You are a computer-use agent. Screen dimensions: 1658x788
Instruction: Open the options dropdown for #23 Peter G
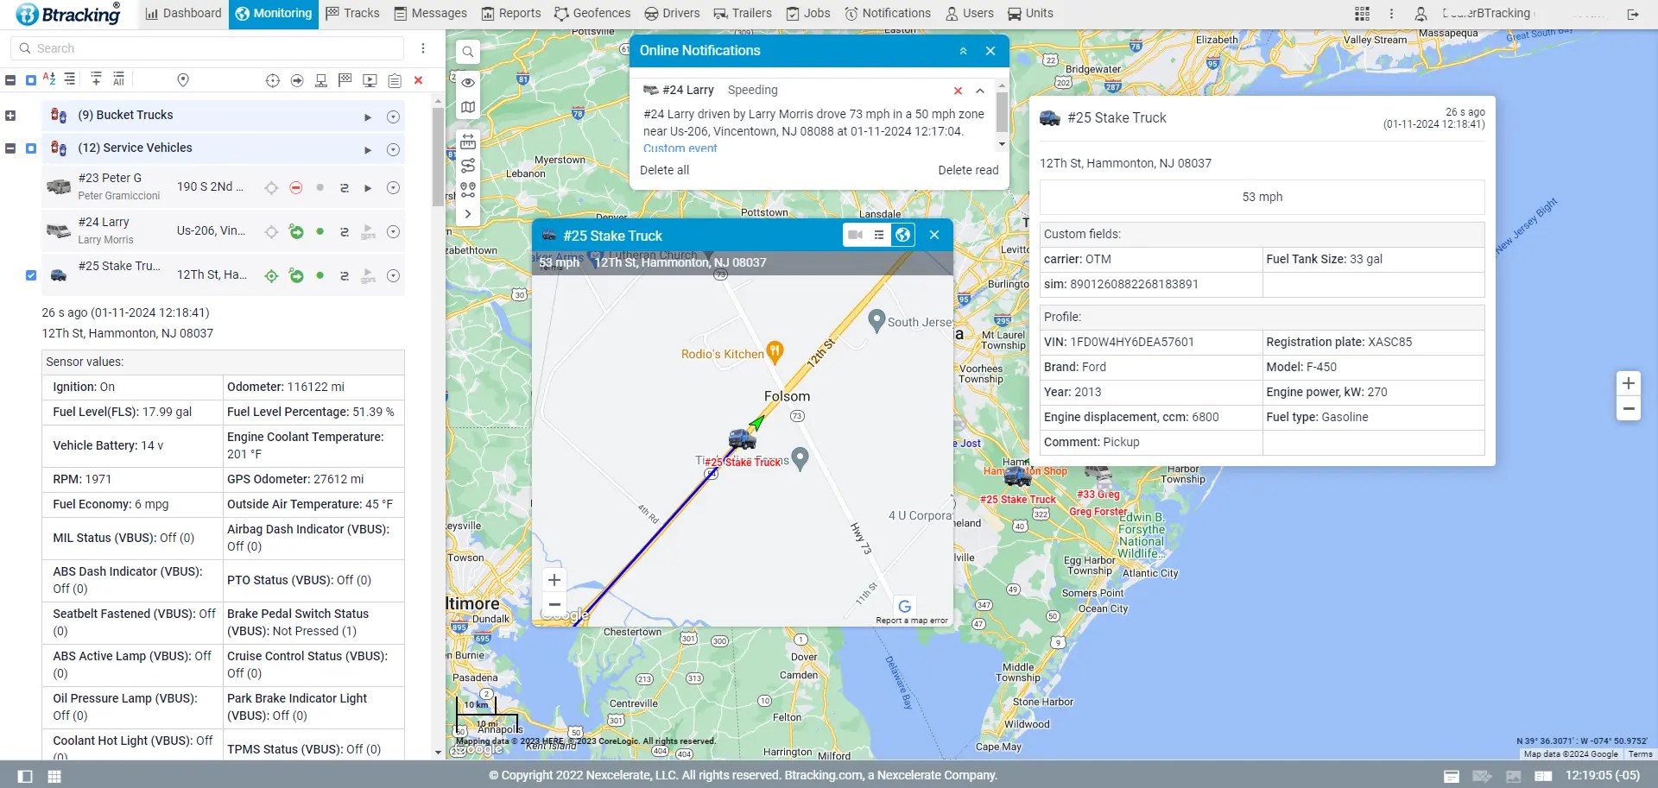[393, 187]
